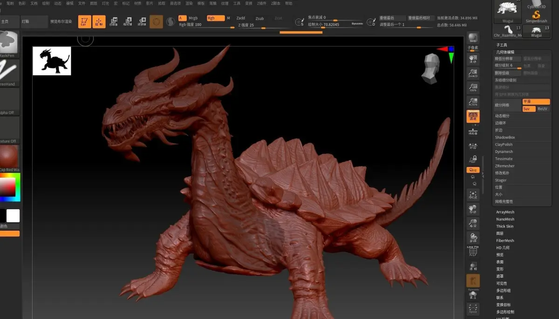The width and height of the screenshot is (559, 319).
Task: Click the 灯箱 LightBox button
Action: 34,21
